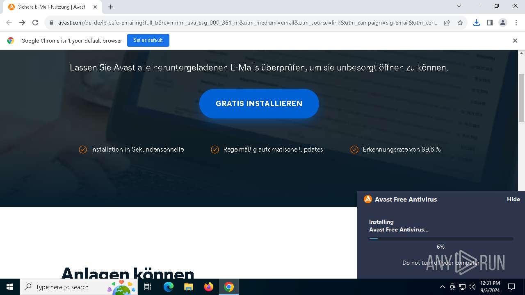This screenshot has width=525, height=295.
Task: Open Windows notification center
Action: click(x=511, y=287)
